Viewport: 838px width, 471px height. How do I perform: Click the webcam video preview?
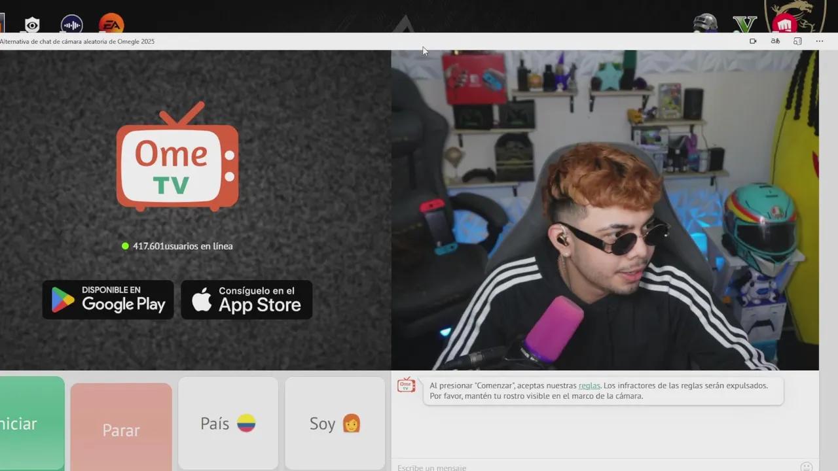pyautogui.click(x=605, y=210)
